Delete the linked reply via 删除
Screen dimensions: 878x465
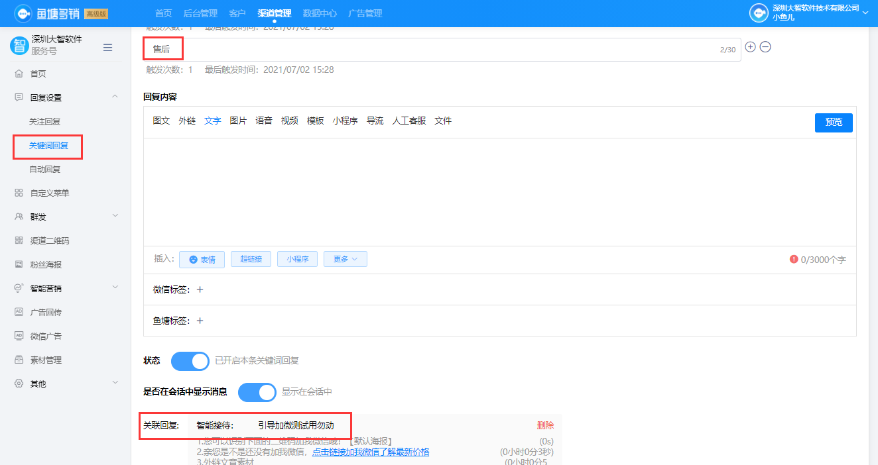[x=545, y=425]
